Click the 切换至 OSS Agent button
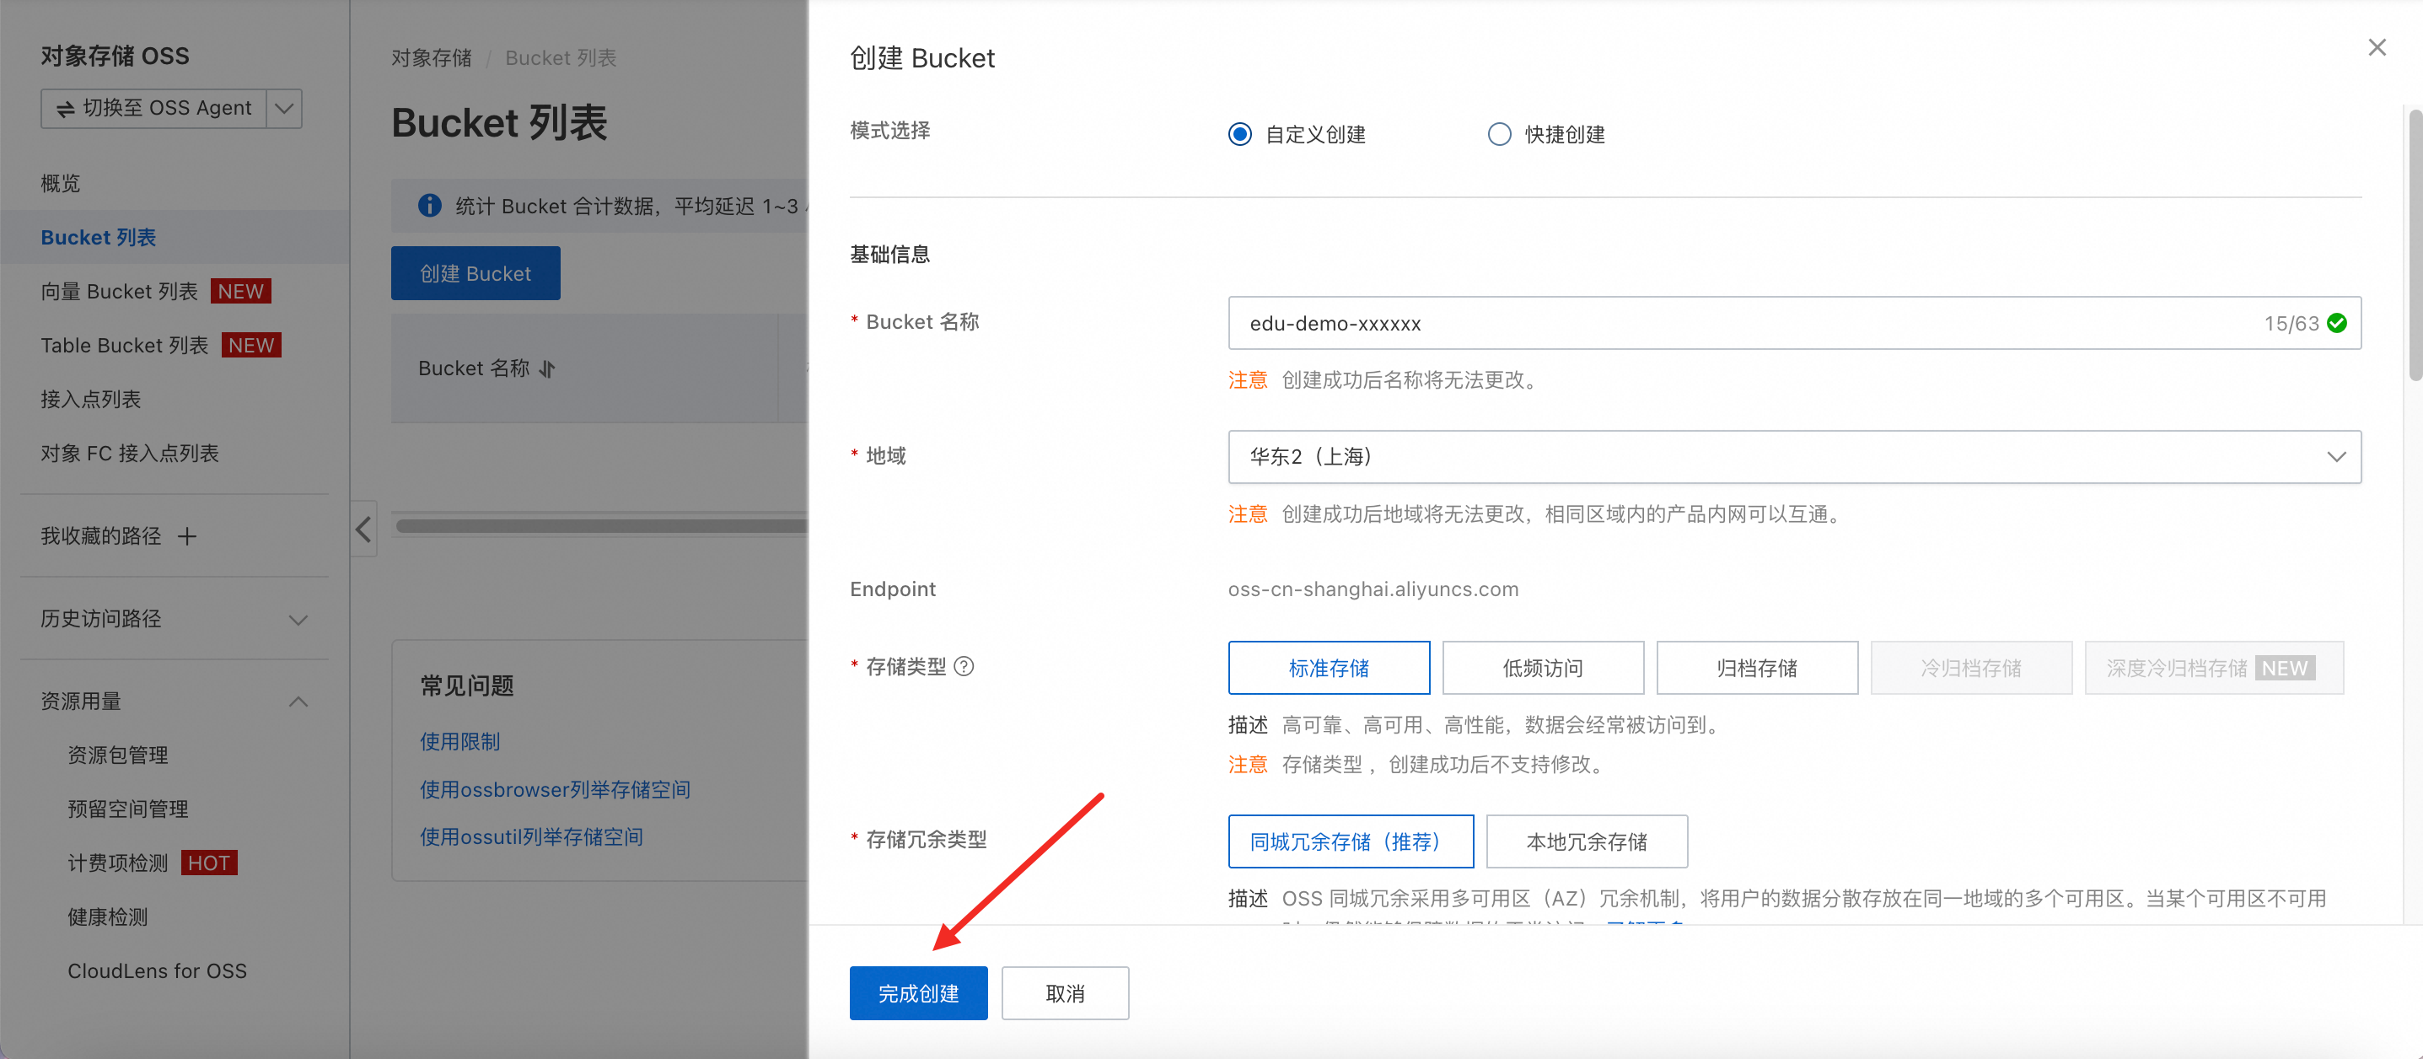The image size is (2423, 1059). [x=154, y=108]
